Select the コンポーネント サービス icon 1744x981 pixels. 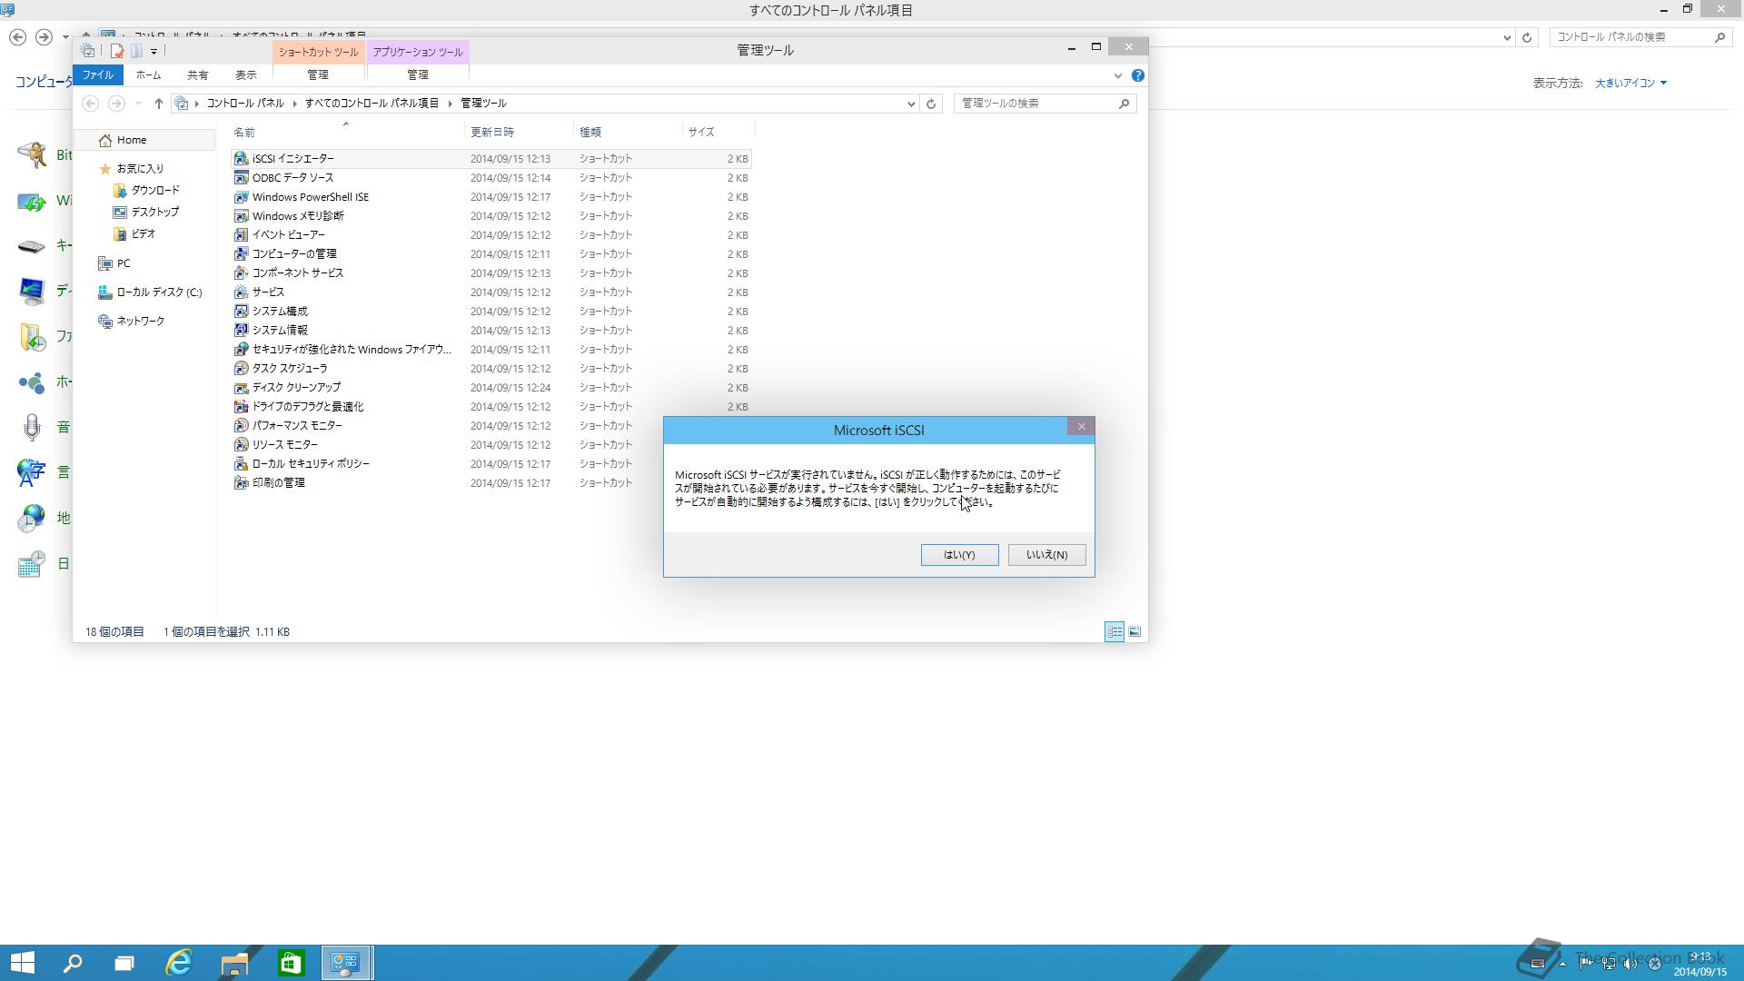coord(241,272)
